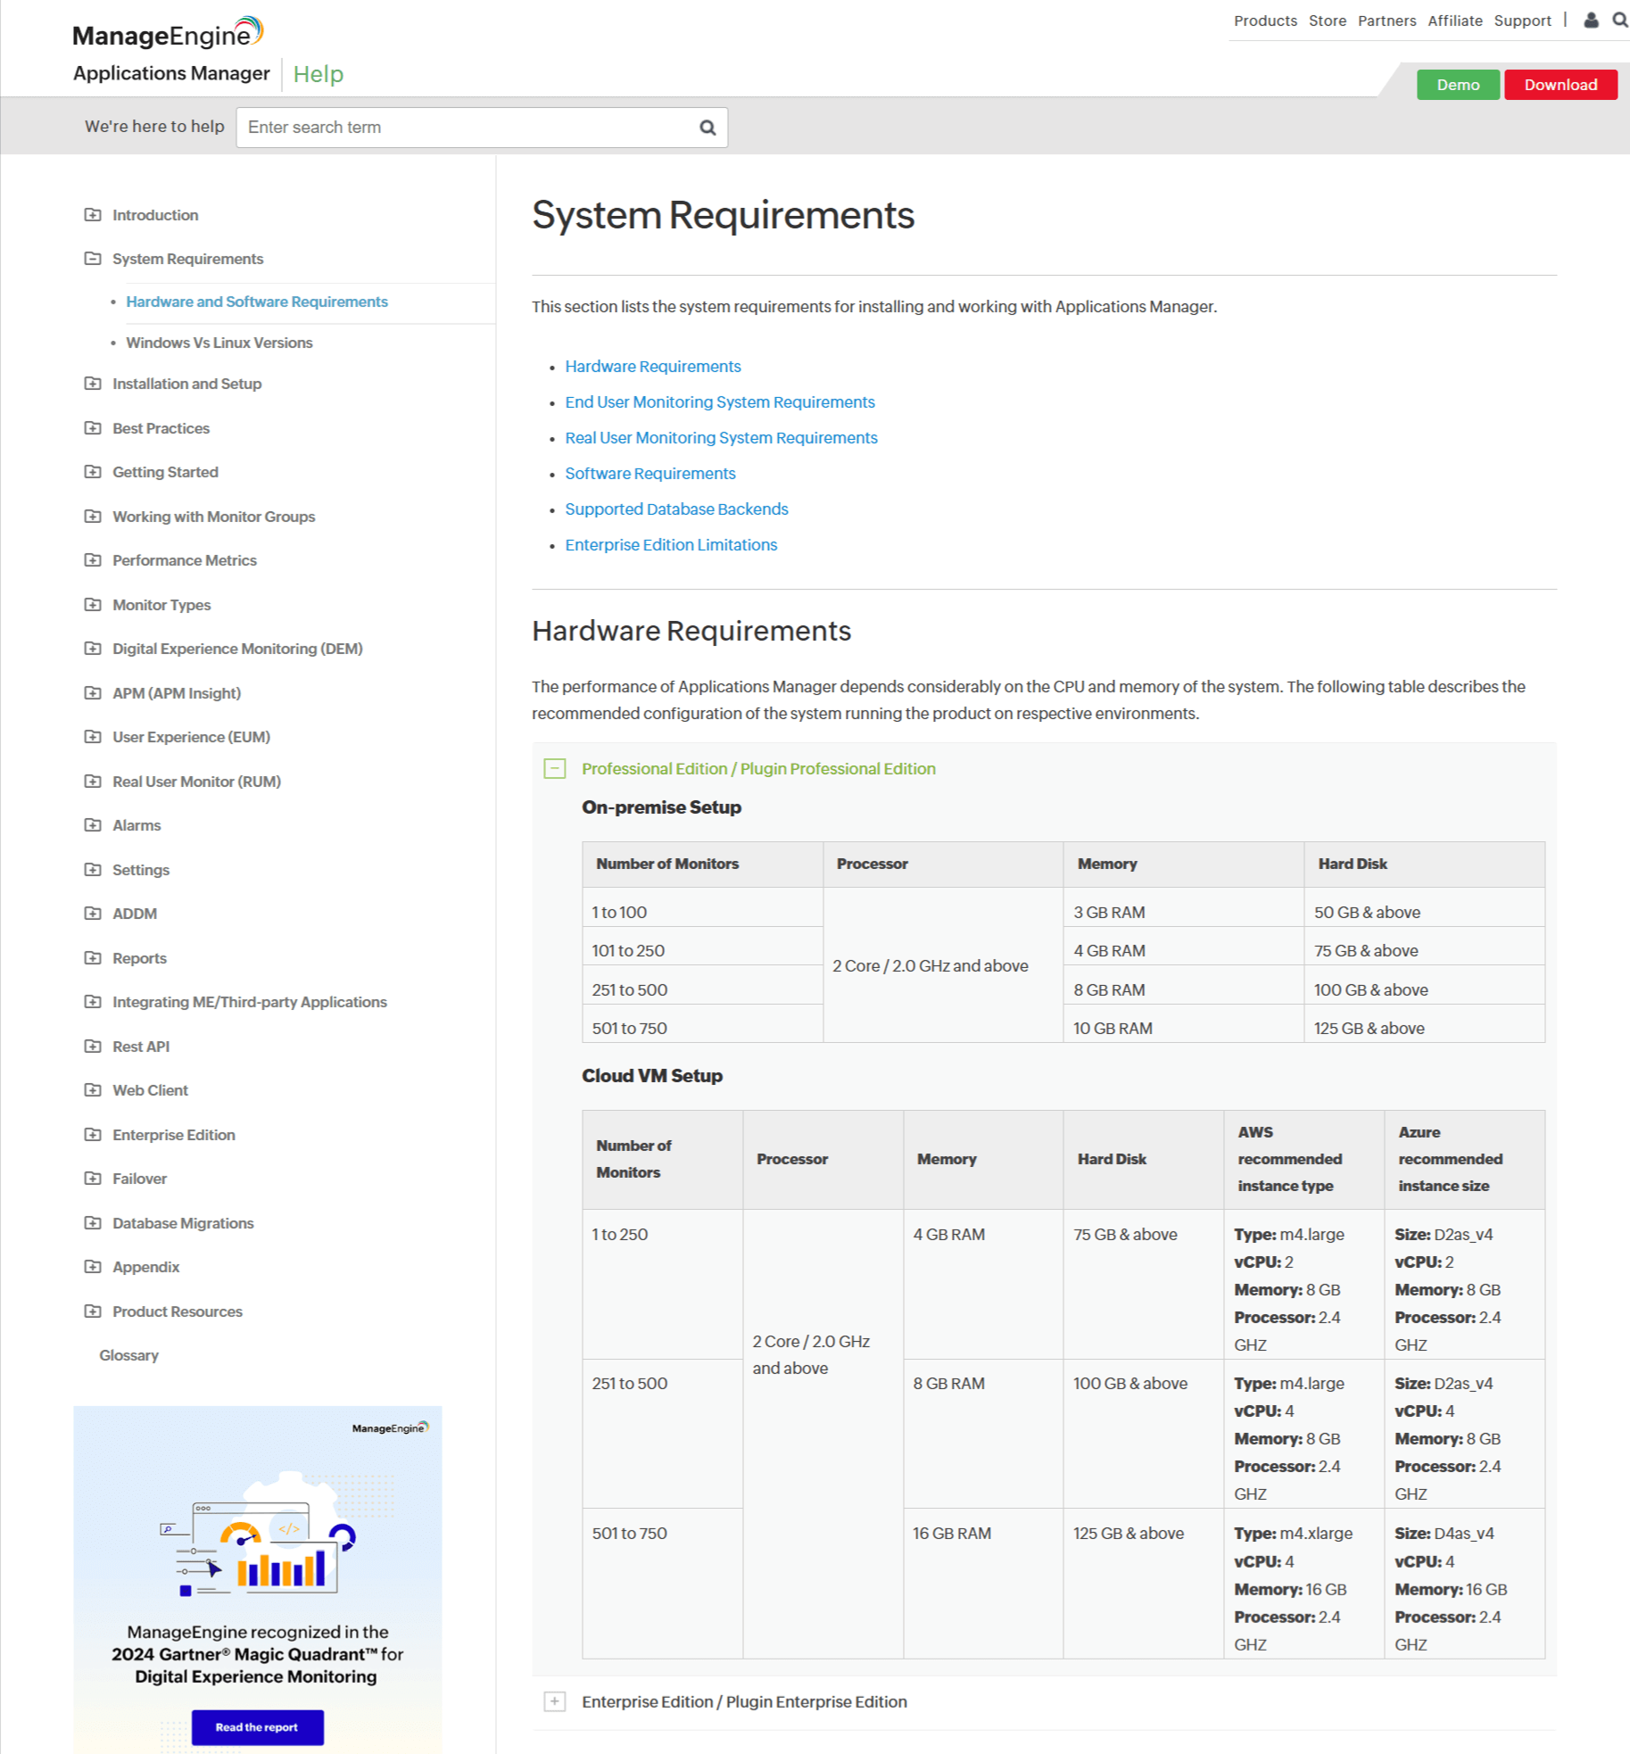Open the Glossary sidebar entry

[x=129, y=1355]
